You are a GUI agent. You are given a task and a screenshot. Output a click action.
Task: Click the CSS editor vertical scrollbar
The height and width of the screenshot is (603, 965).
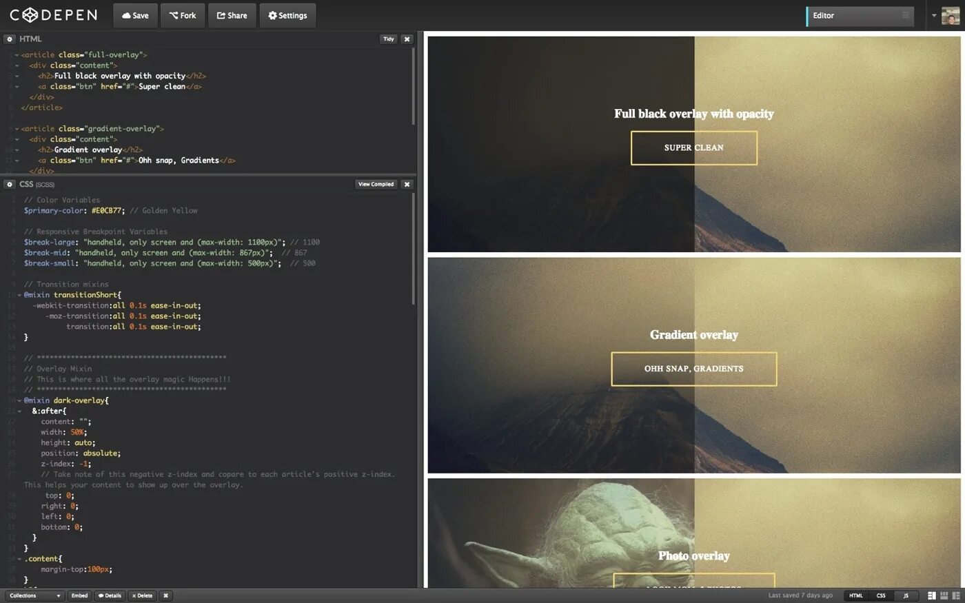point(414,248)
